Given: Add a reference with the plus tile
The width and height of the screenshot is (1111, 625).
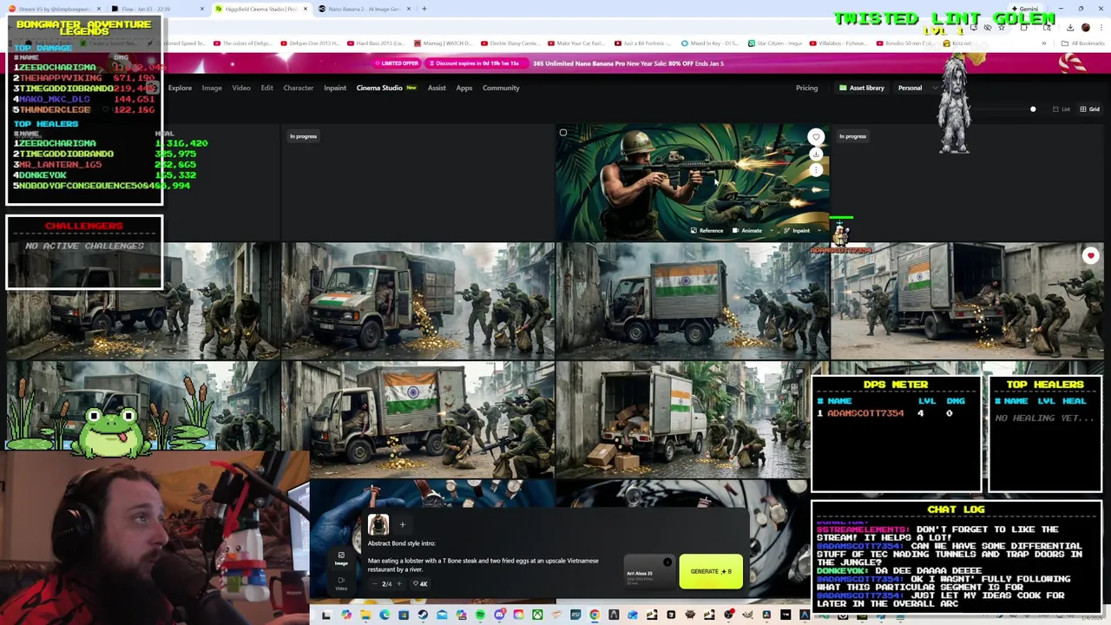Looking at the screenshot, I should tap(403, 524).
